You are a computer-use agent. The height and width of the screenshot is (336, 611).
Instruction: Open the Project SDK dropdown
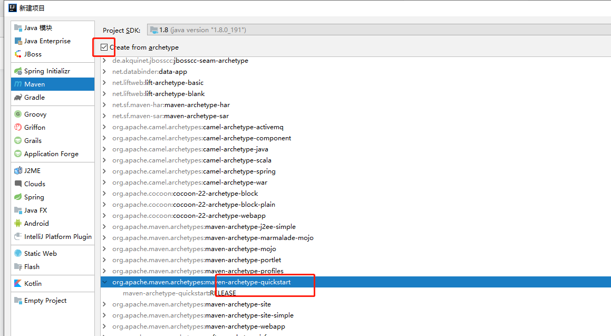pos(379,30)
